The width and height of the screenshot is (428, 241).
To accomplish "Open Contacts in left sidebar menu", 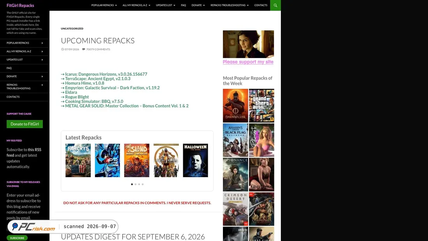I will (13, 97).
